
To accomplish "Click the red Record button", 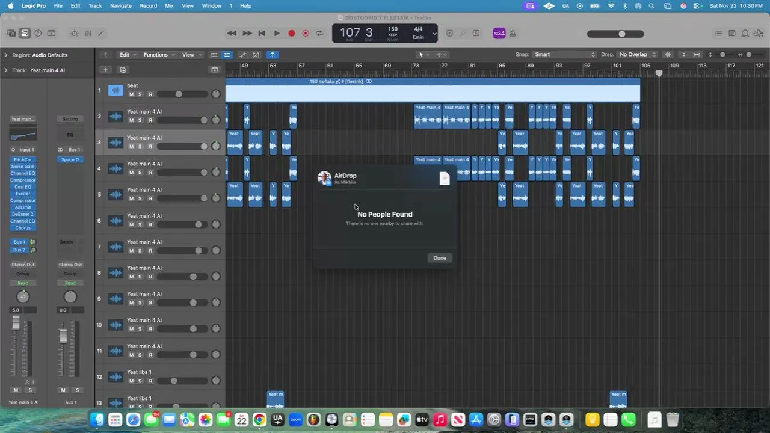I will click(292, 33).
